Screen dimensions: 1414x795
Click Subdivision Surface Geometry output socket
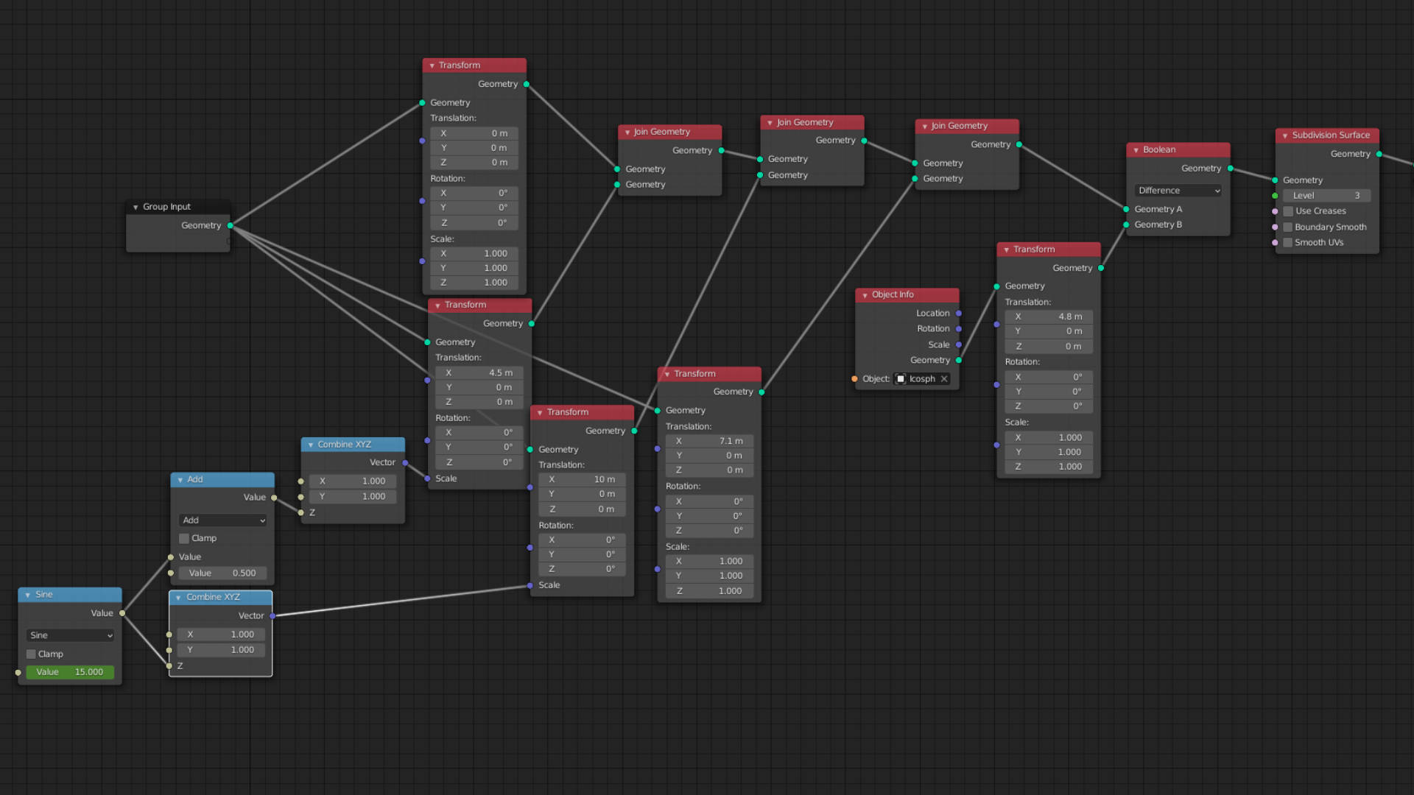pos(1379,154)
